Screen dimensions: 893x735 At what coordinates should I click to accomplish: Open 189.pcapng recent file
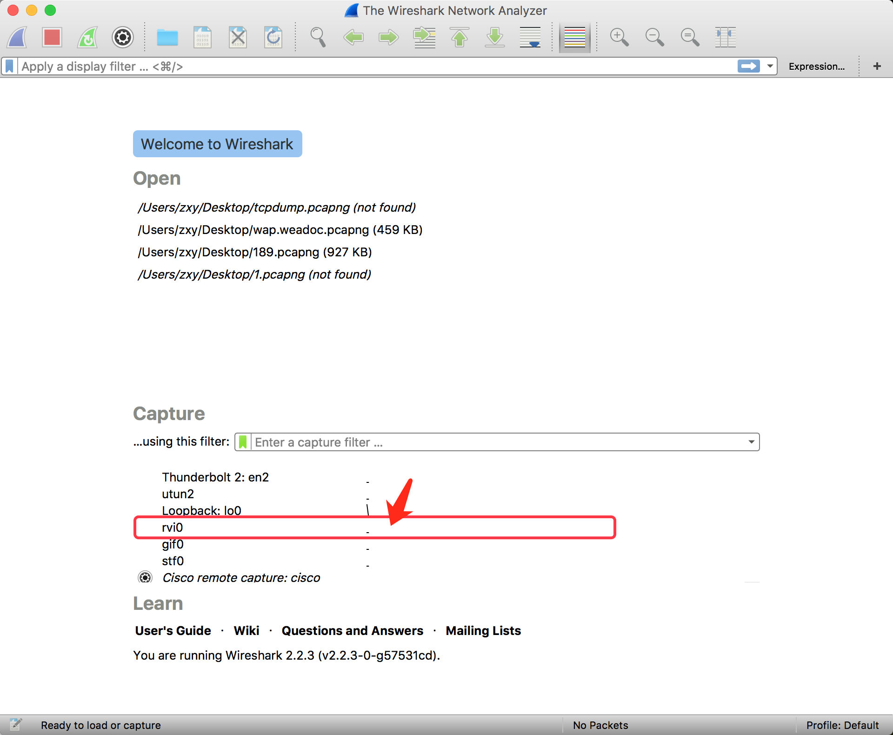coord(255,252)
